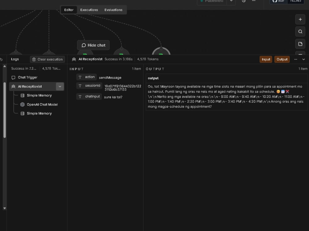The width and height of the screenshot is (309, 231).
Task: Click the trash icon in Clear execution
Action: [34, 59]
